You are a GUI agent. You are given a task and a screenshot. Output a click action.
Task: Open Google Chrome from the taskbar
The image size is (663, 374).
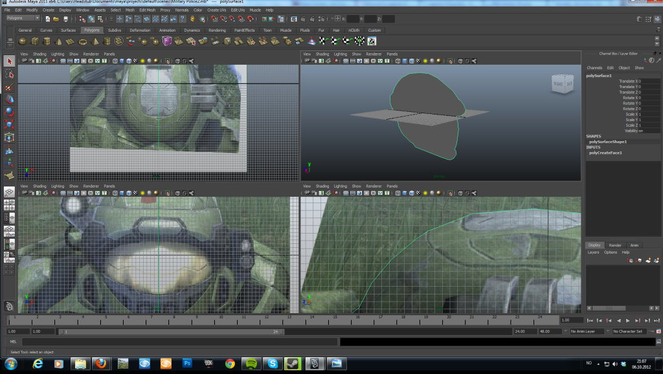point(230,364)
